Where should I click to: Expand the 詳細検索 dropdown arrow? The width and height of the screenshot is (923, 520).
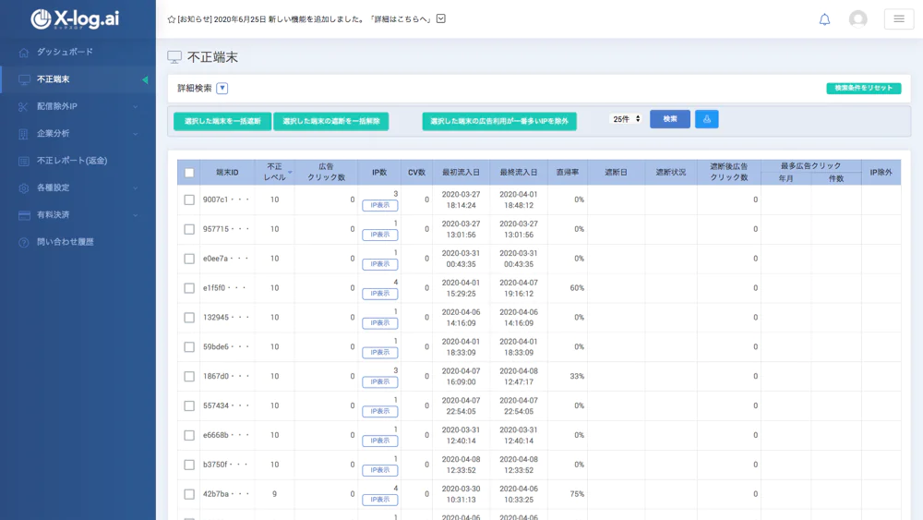(222, 89)
